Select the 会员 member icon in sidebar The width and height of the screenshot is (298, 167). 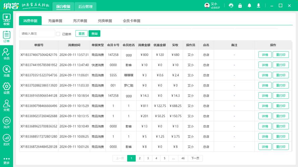point(6,54)
